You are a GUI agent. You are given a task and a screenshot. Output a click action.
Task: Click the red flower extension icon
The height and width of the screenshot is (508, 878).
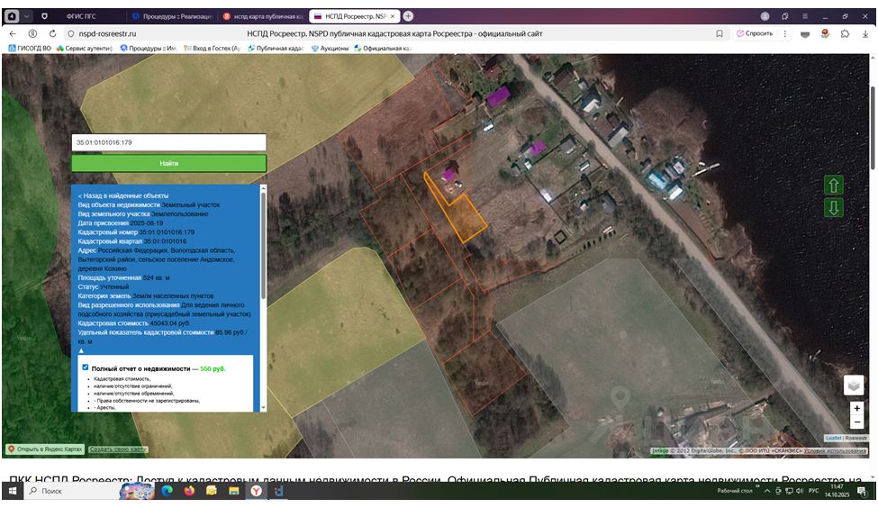(826, 33)
